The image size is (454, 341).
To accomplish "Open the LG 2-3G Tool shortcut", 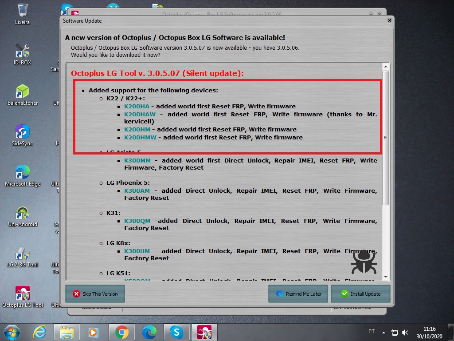I will (x=23, y=257).
